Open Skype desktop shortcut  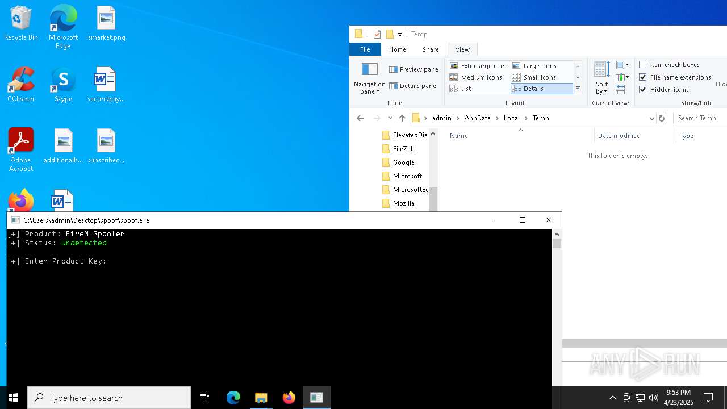pos(63,85)
